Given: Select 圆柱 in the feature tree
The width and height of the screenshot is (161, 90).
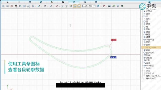Looking at the screenshot, I should tap(148, 29).
